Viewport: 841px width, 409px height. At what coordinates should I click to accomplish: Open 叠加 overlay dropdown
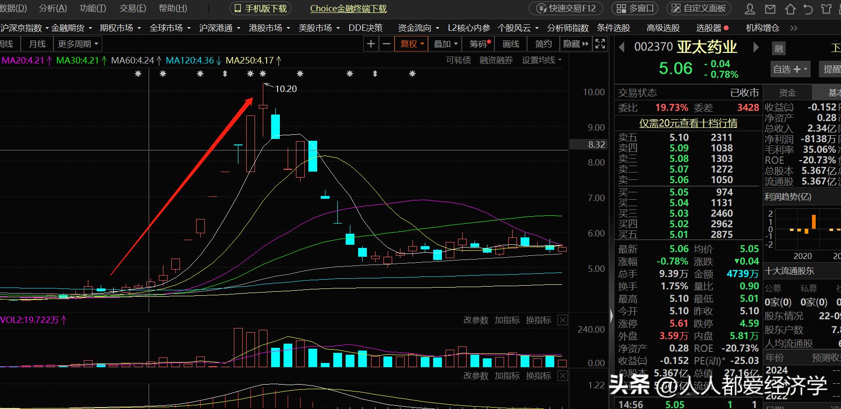pyautogui.click(x=446, y=44)
